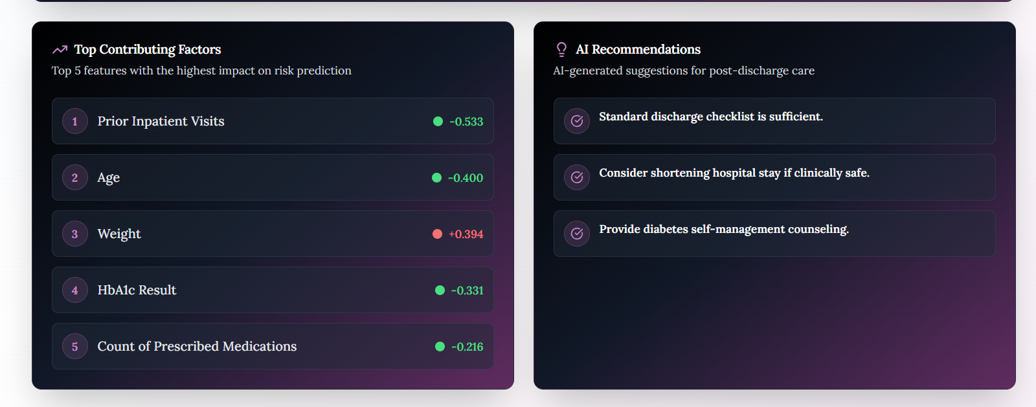Click the rank 3 badge beside Weight
1036x407 pixels.
(75, 234)
